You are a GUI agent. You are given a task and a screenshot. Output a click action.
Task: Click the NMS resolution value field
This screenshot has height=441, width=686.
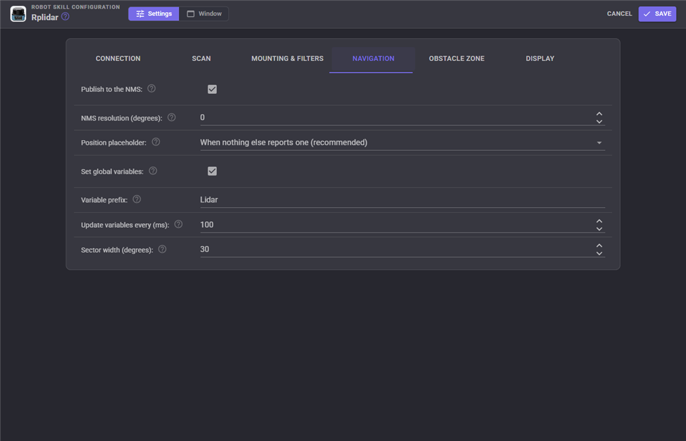click(x=397, y=118)
